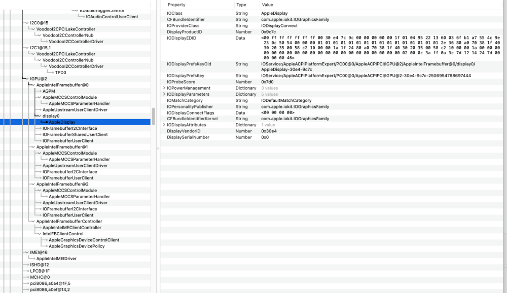
Task: Select the MCHC@0 tree item
Action: (x=40, y=277)
